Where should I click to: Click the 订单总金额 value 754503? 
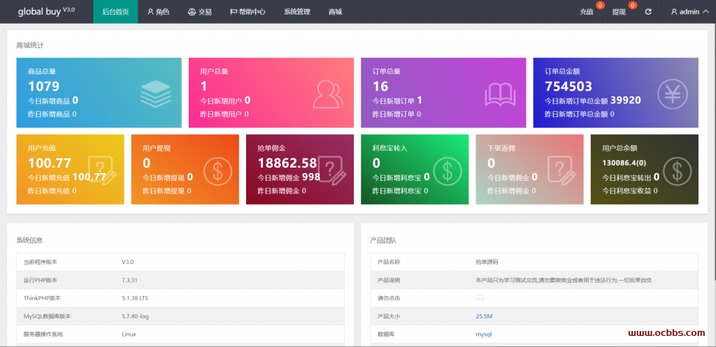click(568, 86)
